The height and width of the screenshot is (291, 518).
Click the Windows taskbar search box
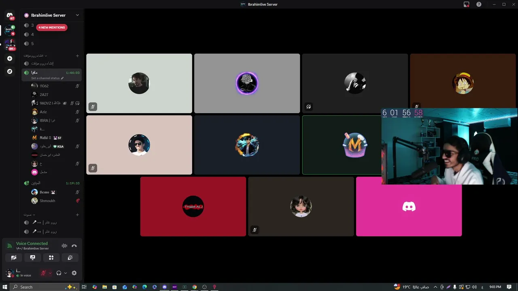click(44, 287)
